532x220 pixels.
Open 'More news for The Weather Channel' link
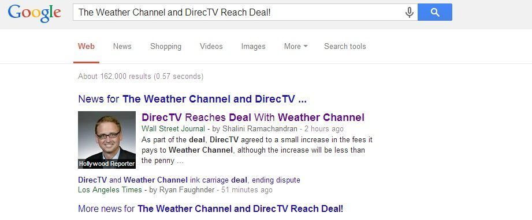click(210, 208)
